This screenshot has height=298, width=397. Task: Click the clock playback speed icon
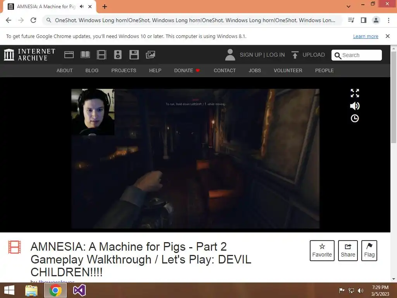click(355, 118)
